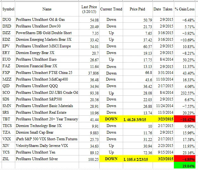Select the XIV symbol cell

pos(8,146)
